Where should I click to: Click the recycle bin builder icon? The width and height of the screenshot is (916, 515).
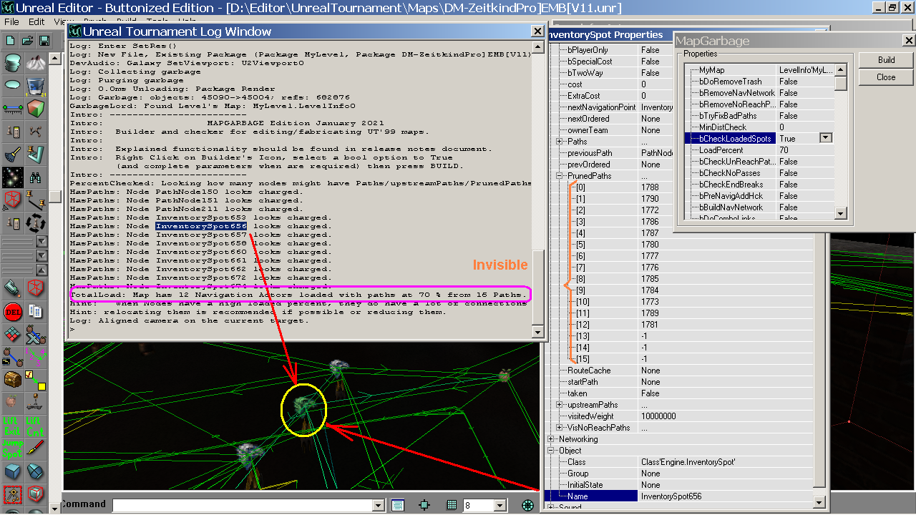coord(35,85)
